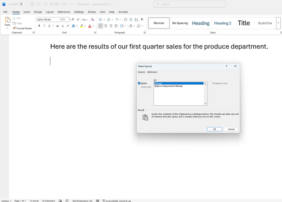Center align text

coord(106,26)
